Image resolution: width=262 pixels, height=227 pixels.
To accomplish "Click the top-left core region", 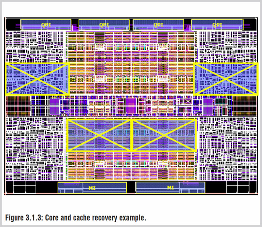I will [35, 47].
